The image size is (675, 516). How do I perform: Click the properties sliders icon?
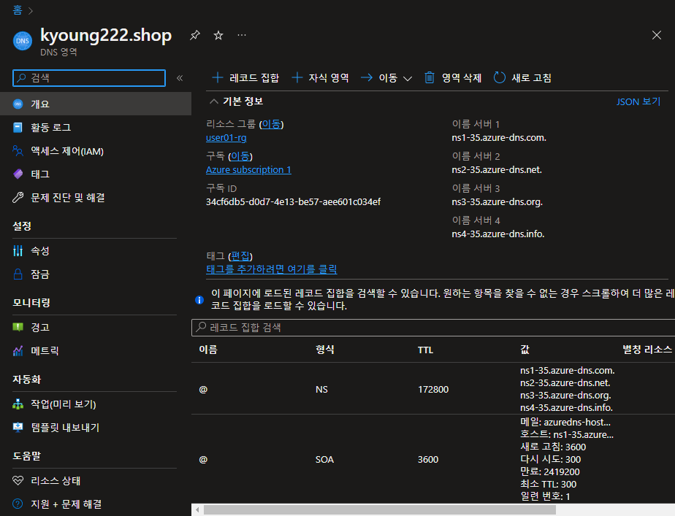pos(18,250)
